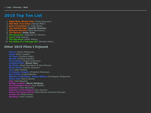
Task: Click the Sicario title
Action: (x=13, y=52)
